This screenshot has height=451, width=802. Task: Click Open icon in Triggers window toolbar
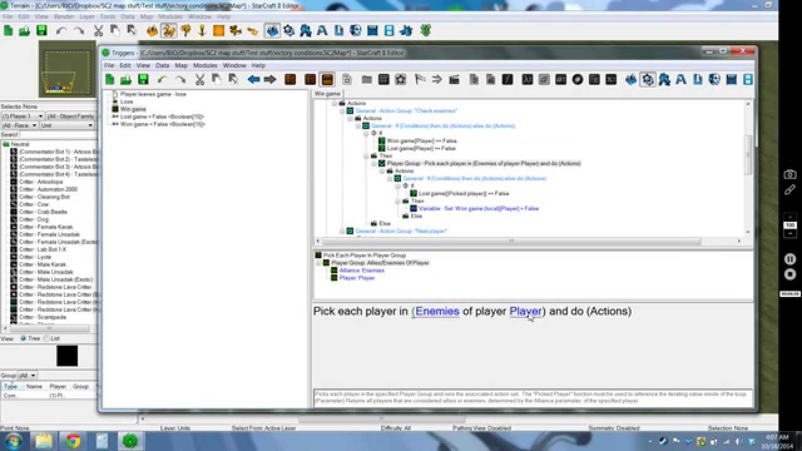pyautogui.click(x=126, y=80)
